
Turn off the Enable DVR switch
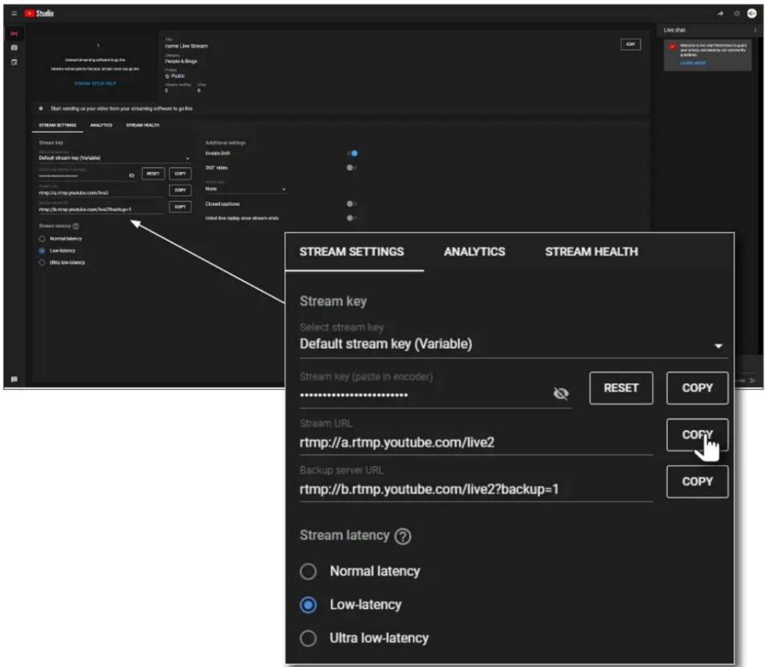352,153
